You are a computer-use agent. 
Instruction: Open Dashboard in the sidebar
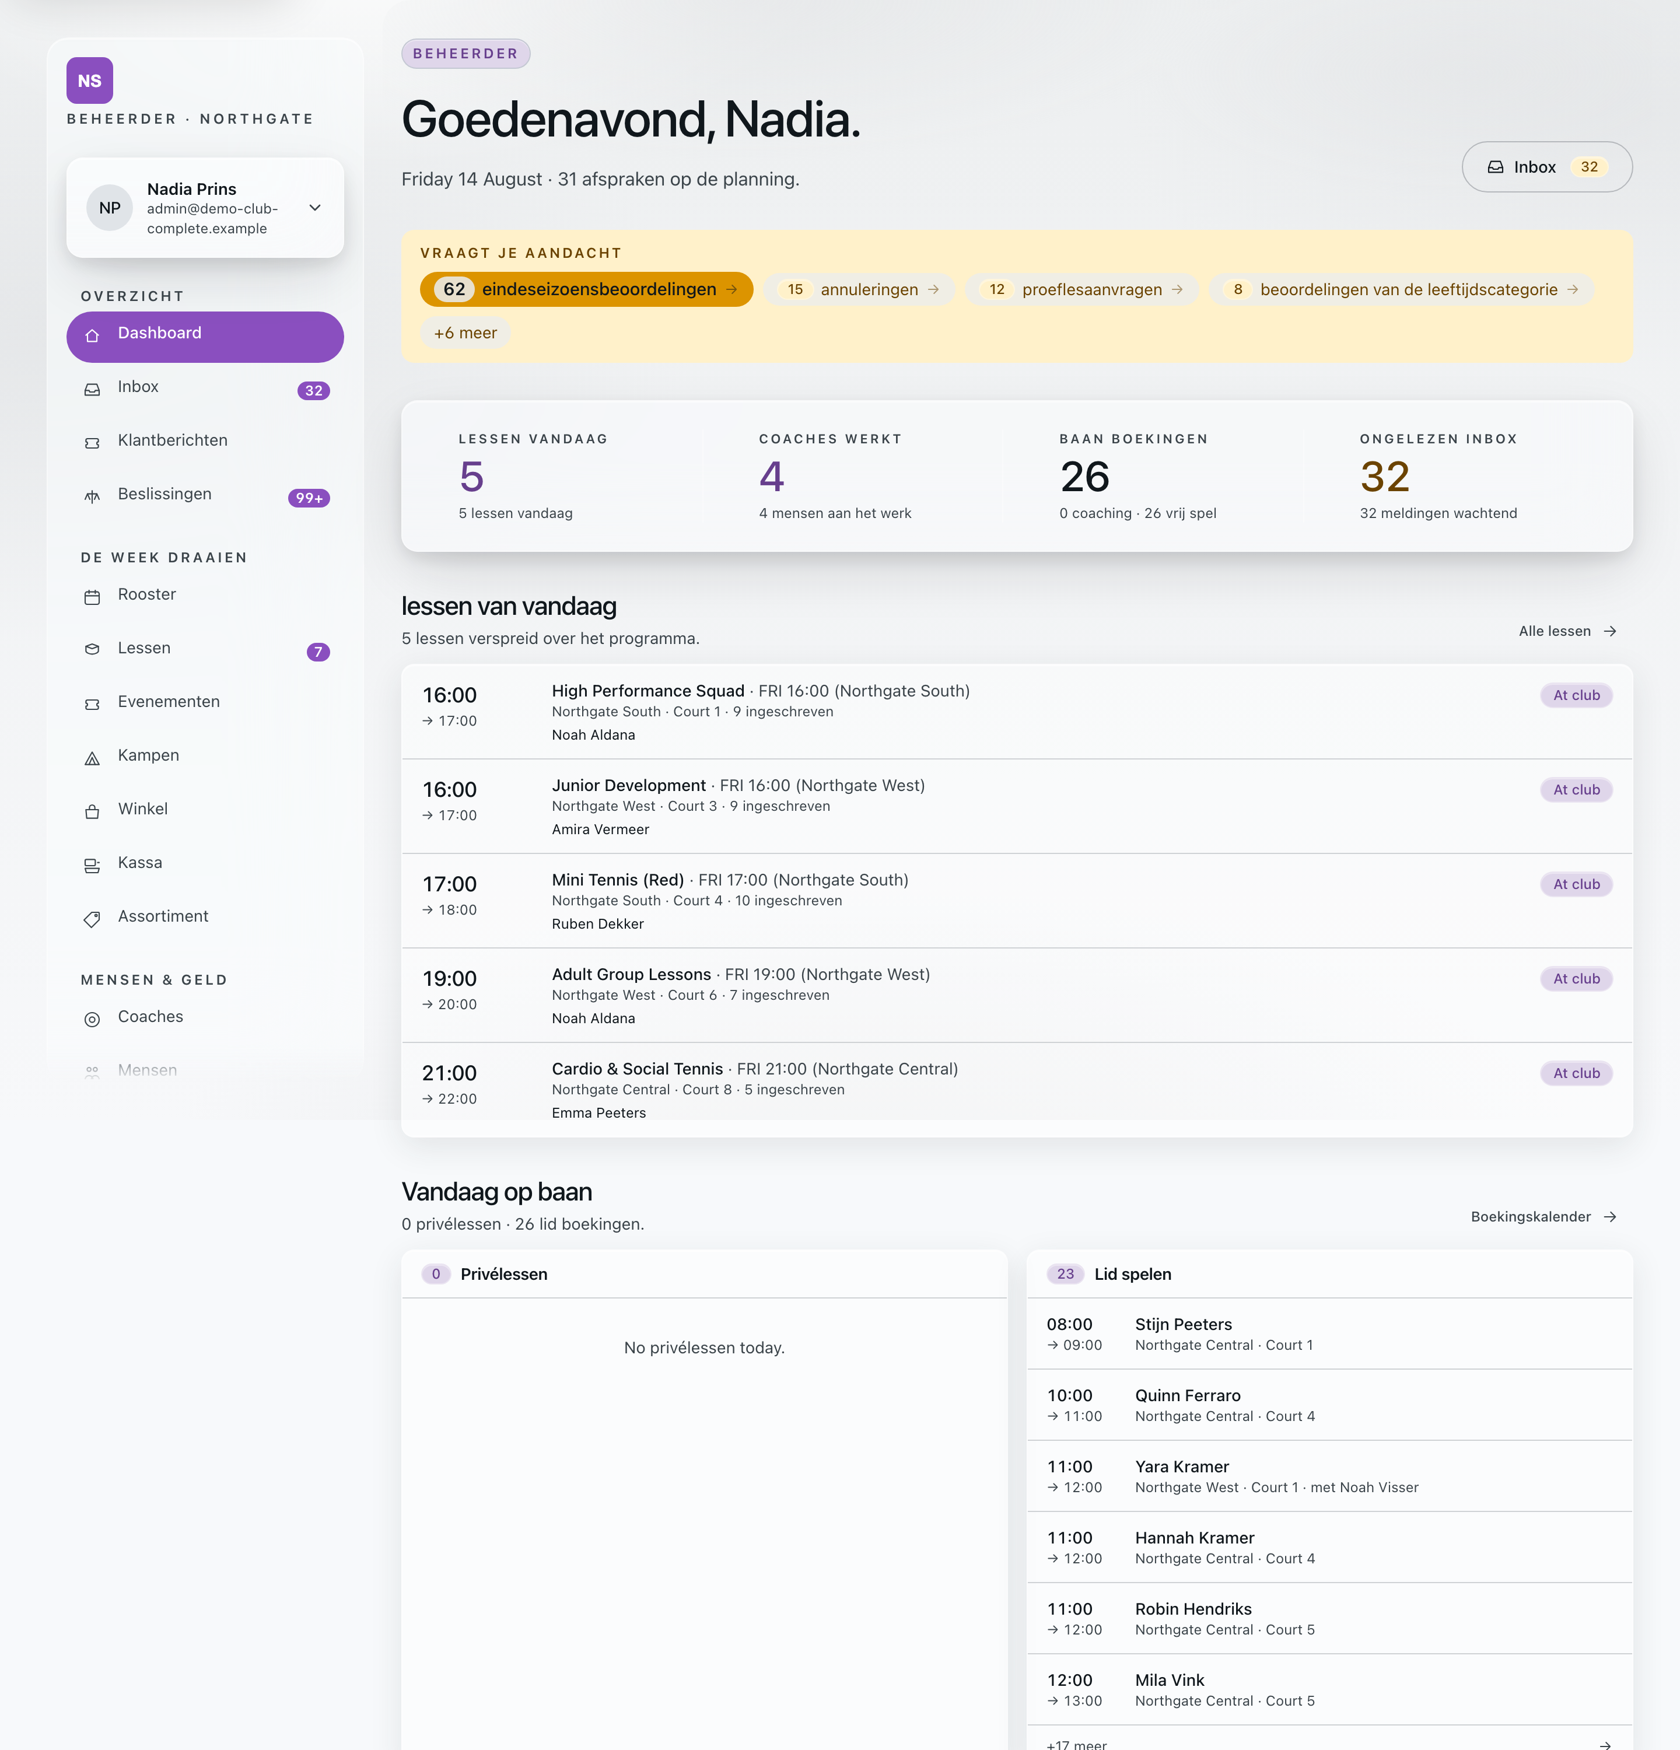coord(205,337)
